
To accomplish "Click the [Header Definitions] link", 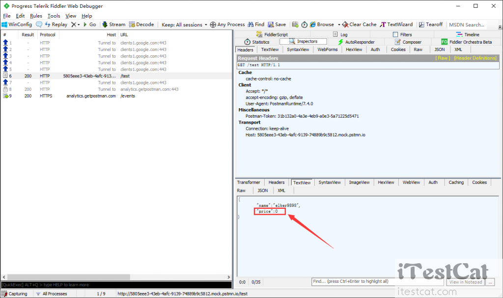I will [475, 58].
